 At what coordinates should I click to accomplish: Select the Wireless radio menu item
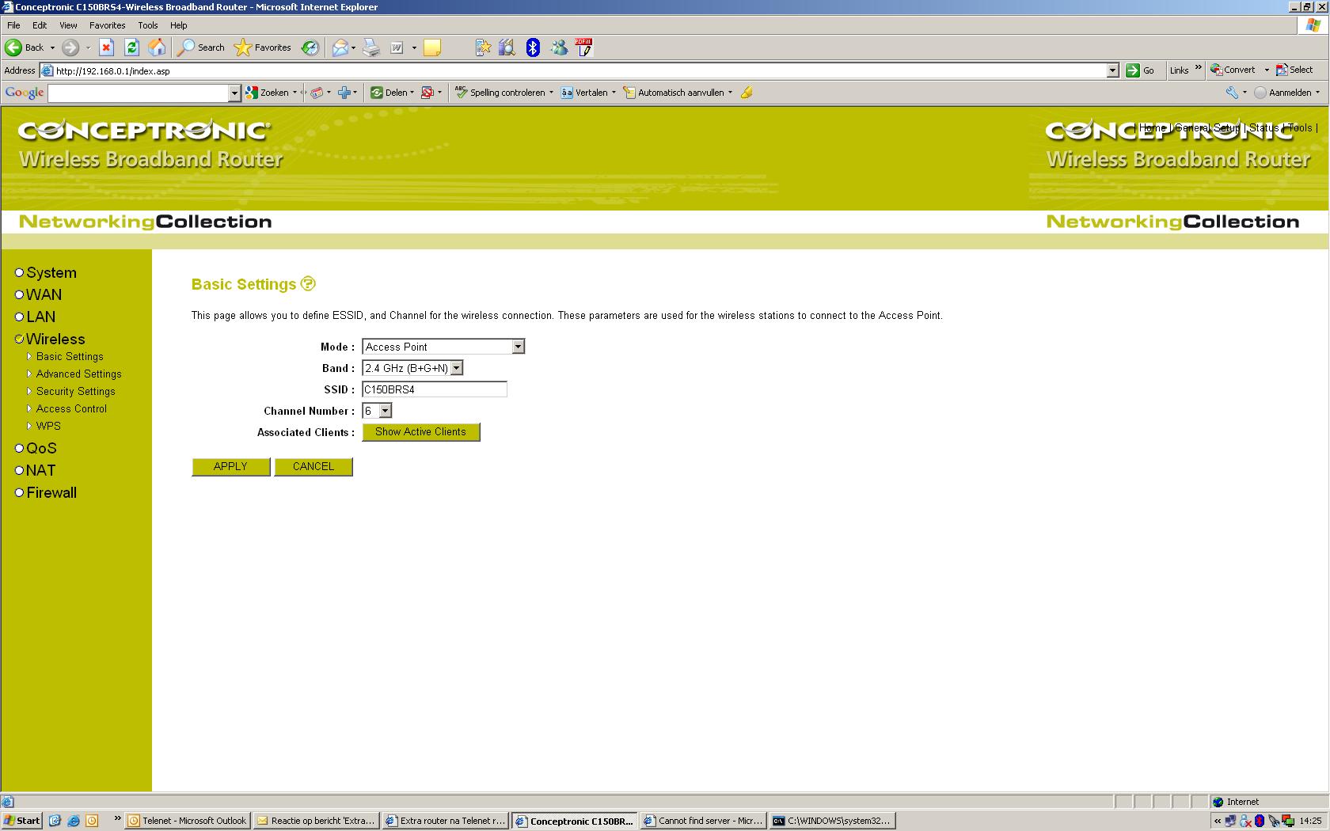pyautogui.click(x=19, y=339)
